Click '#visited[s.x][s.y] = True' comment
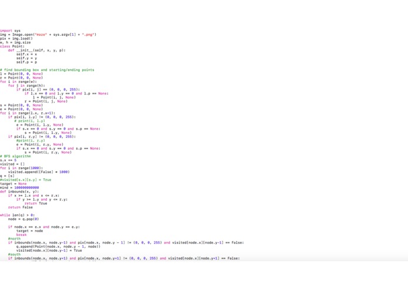408x290 pixels. 25,180
